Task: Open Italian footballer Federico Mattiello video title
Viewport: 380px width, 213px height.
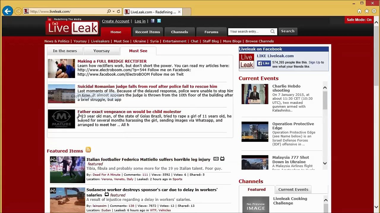Action: pyautogui.click(x=148, y=159)
